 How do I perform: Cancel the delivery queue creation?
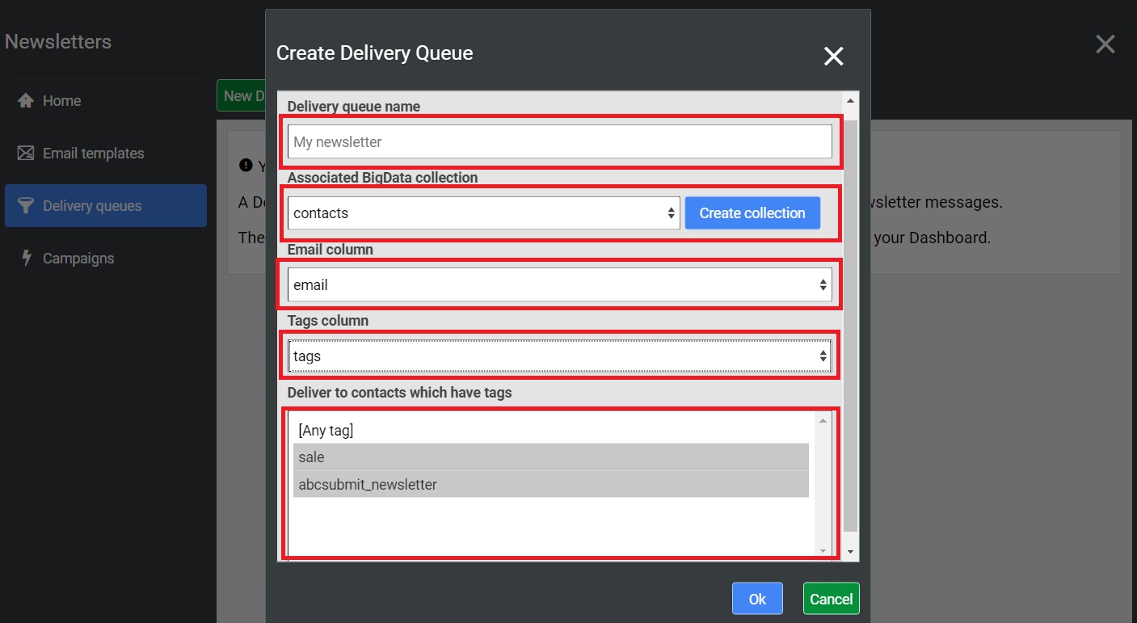click(831, 599)
